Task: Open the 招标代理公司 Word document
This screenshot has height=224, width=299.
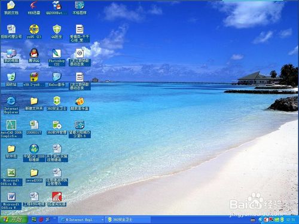Action: pos(11,32)
